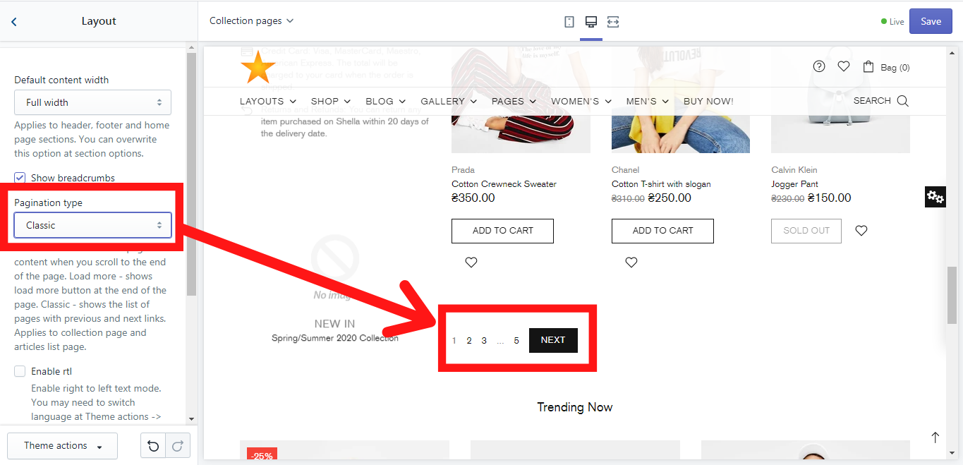Click the SEARCH text in header
The width and height of the screenshot is (963, 465).
[872, 101]
